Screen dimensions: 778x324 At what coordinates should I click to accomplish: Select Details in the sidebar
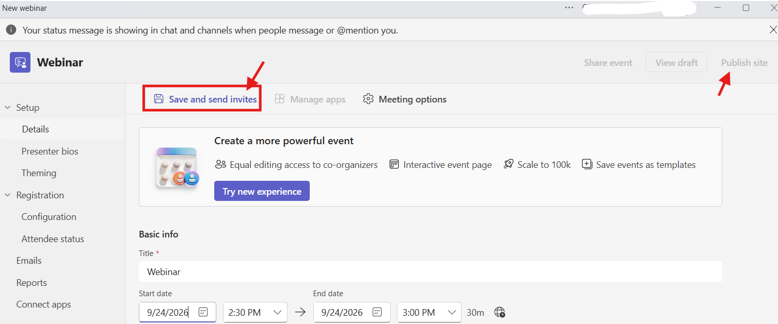point(62,129)
